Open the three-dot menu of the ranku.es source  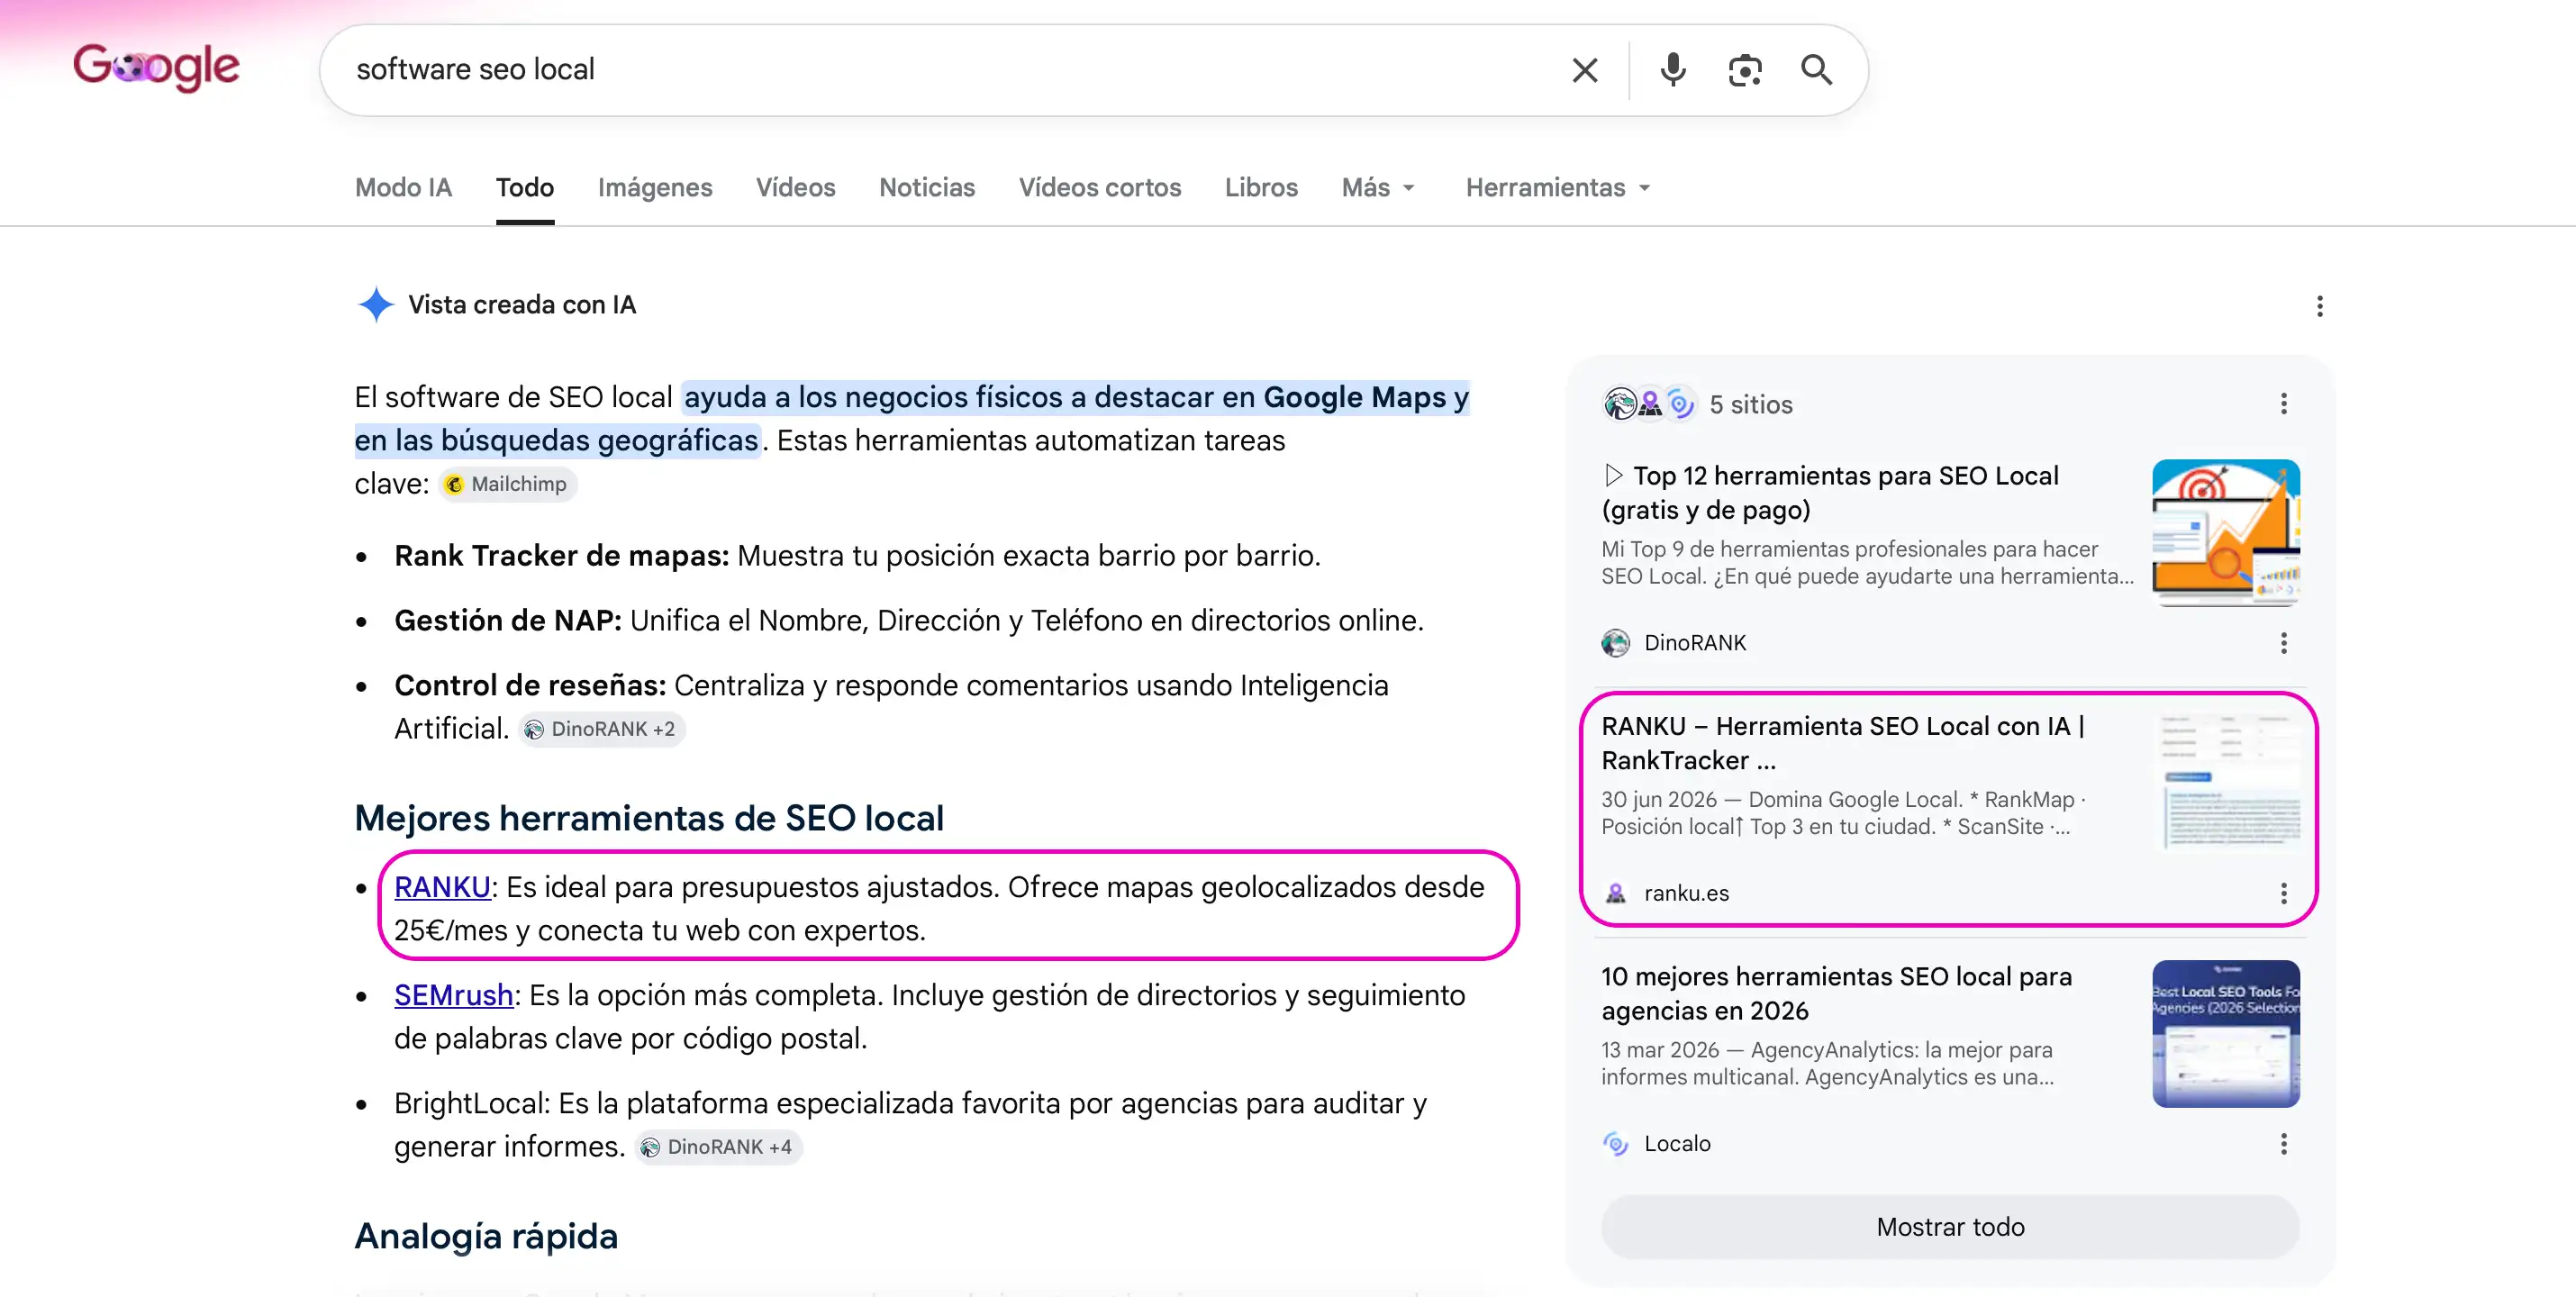2283,893
